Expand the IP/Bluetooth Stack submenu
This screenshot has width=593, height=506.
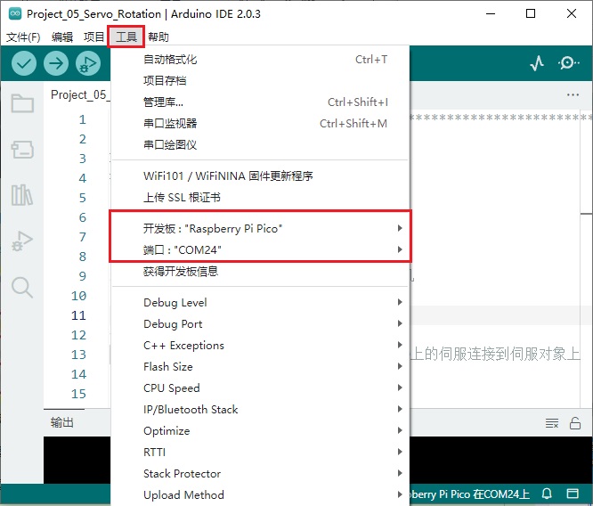point(261,410)
